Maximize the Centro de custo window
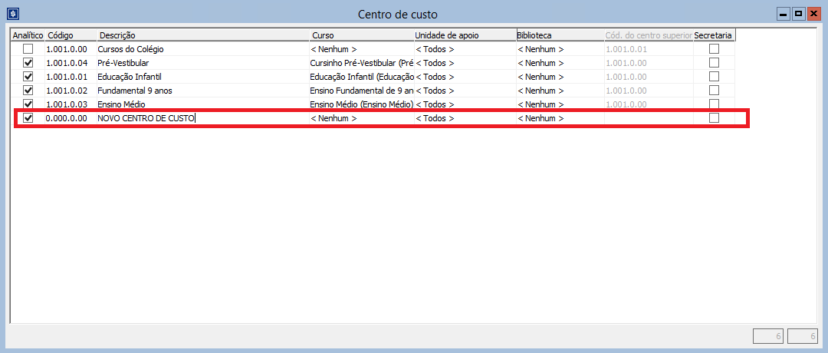The width and height of the screenshot is (828, 353). tap(798, 14)
